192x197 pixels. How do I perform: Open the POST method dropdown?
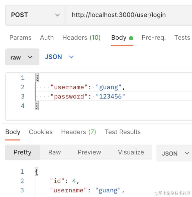click(x=35, y=15)
